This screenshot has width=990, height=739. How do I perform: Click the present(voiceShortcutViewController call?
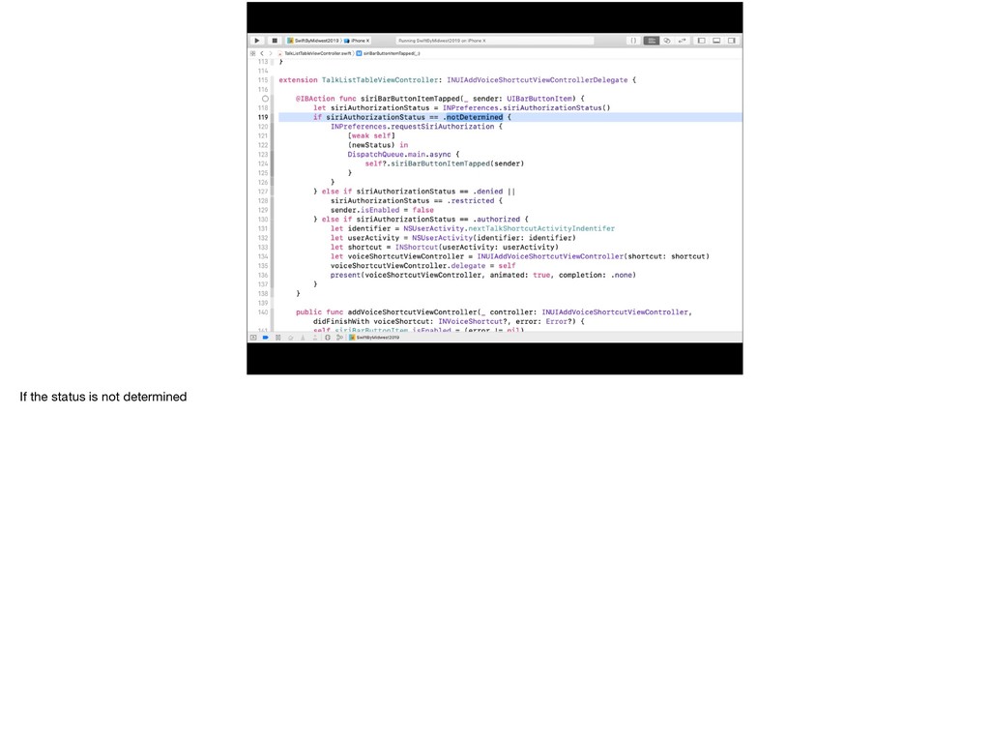pos(405,276)
